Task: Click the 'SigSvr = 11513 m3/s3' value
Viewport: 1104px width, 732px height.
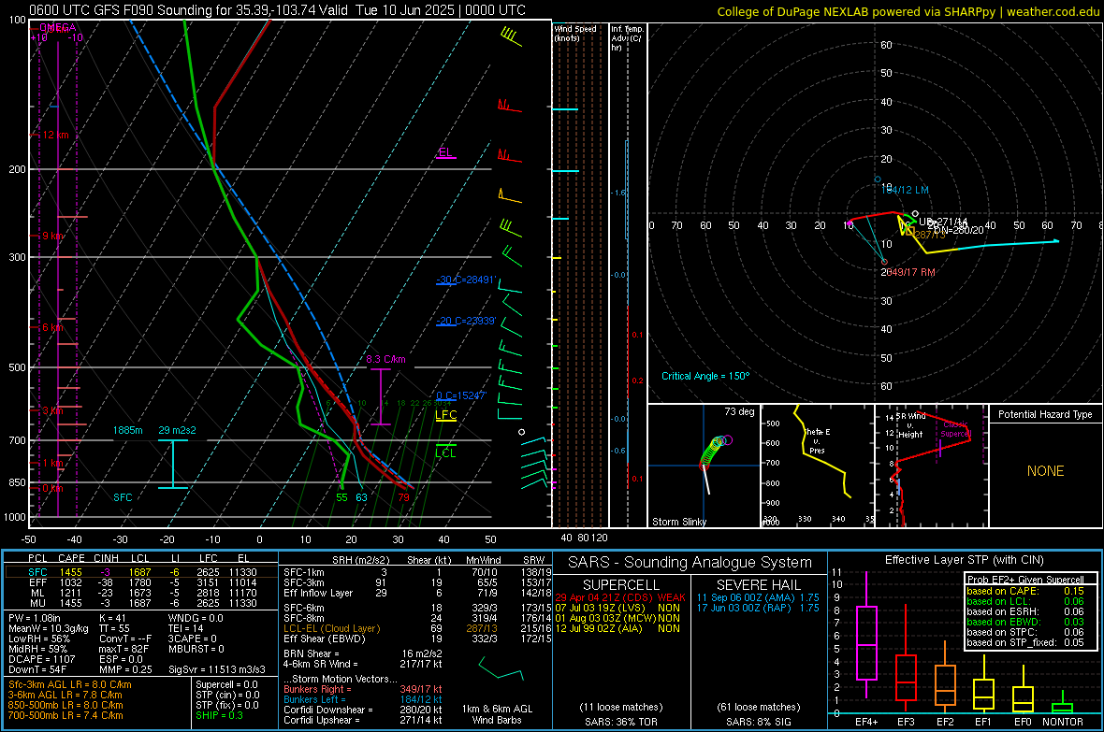Action: click(x=217, y=669)
